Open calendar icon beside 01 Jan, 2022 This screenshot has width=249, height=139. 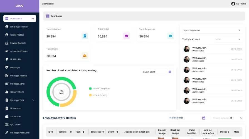click(x=170, y=72)
